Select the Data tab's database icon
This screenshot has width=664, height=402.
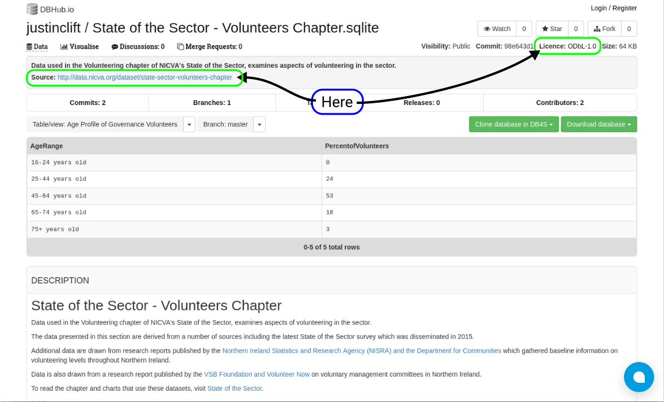[x=29, y=46]
